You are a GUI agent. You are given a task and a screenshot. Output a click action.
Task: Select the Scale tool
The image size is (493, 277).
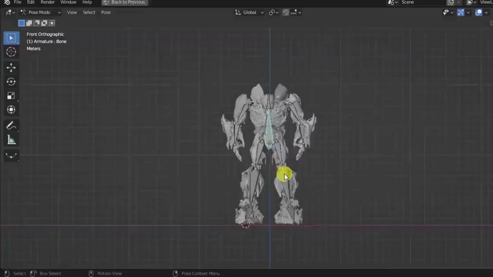(11, 96)
